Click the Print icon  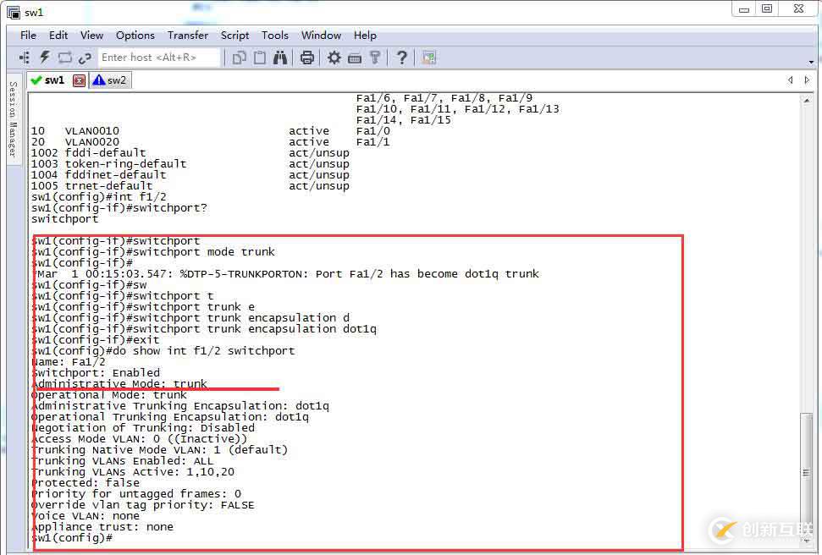click(307, 58)
